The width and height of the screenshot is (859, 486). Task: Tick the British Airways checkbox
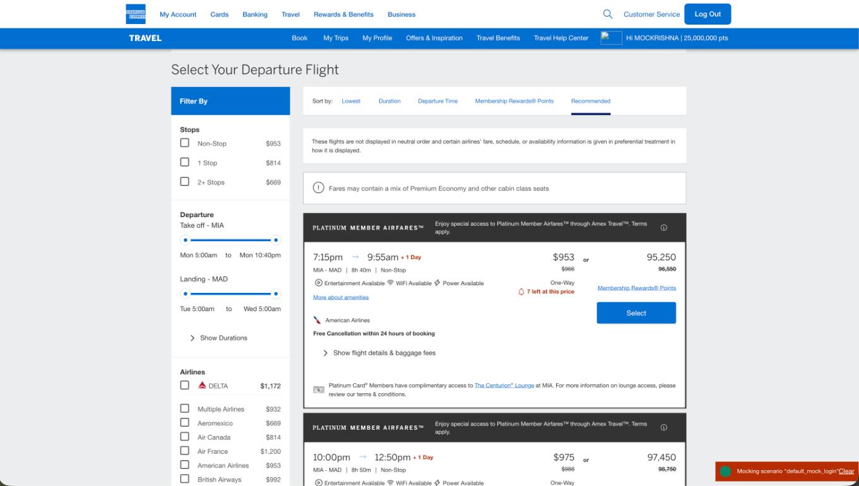tap(185, 478)
